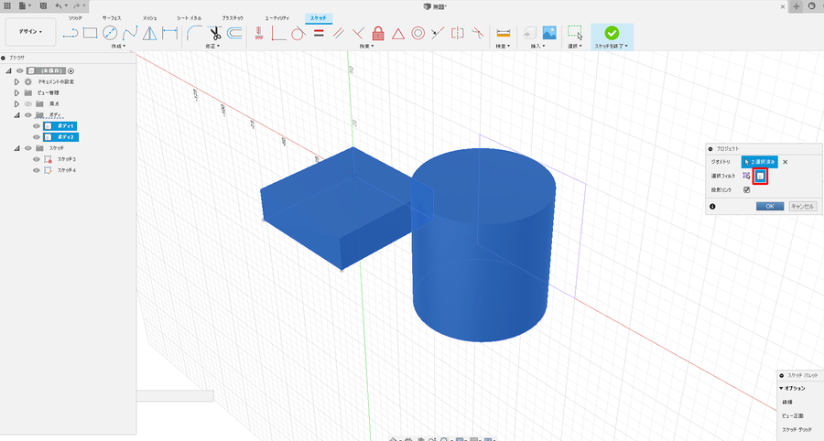Click the green Finish Sketch checkmark

[x=612, y=33]
